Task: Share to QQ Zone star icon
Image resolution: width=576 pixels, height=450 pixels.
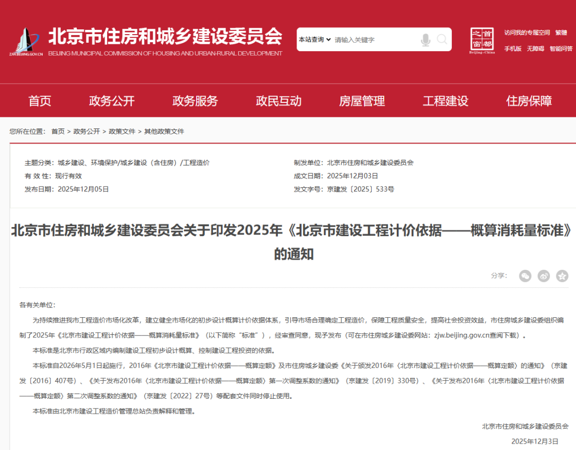Action: (562, 276)
